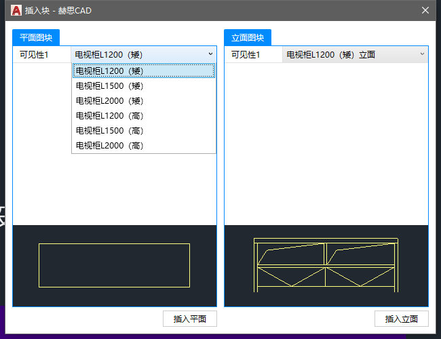
Task: Choose 电视柜L1200（高） from the list
Action: click(144, 115)
